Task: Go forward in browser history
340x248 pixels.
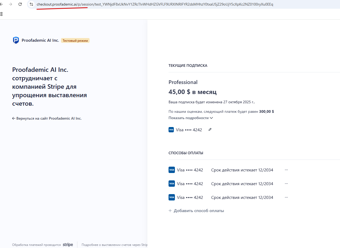Action: [x=11, y=4]
